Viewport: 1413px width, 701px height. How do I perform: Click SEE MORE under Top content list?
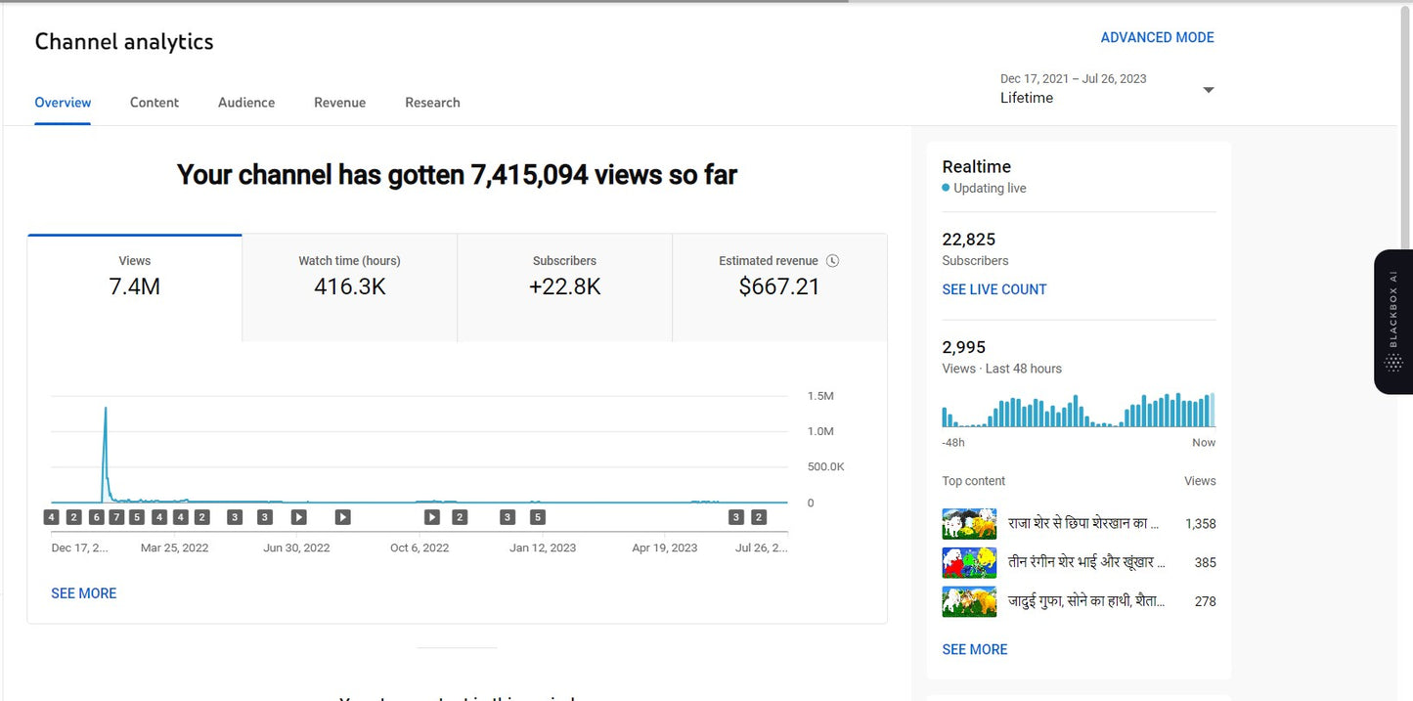[x=974, y=648]
